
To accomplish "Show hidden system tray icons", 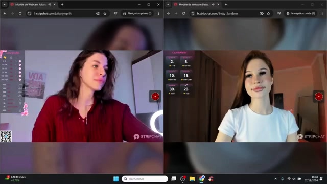I will 275,179.
